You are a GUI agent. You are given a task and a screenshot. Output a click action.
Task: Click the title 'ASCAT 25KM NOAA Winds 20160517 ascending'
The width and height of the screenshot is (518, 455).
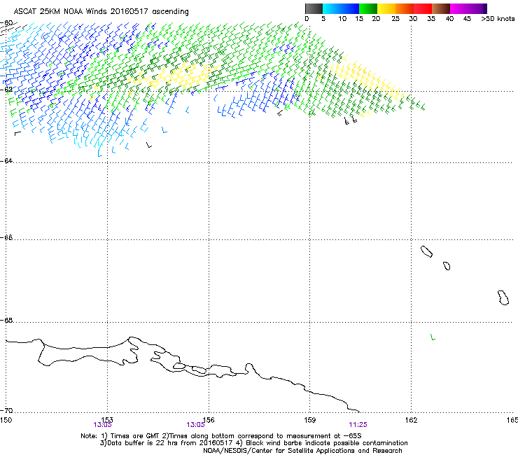[x=101, y=12]
